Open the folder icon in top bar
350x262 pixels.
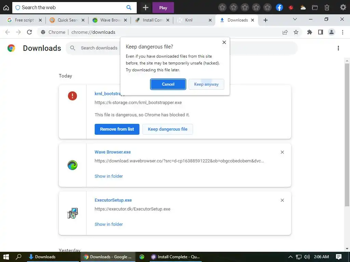tap(315, 8)
